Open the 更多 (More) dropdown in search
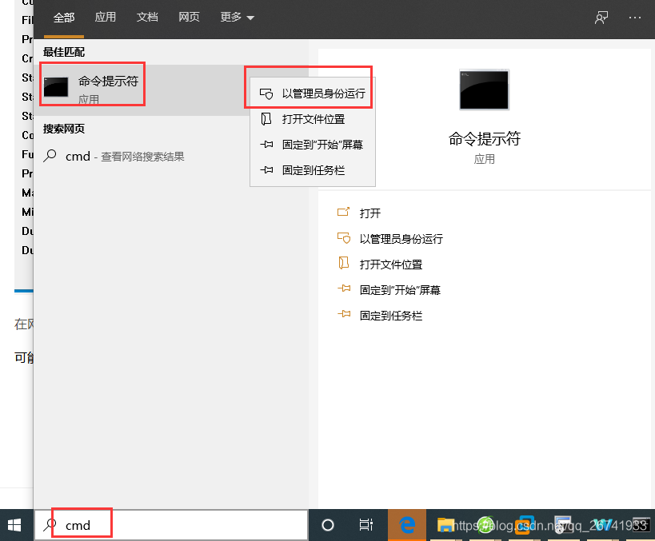Screen dimensions: 655x541 (x=236, y=17)
